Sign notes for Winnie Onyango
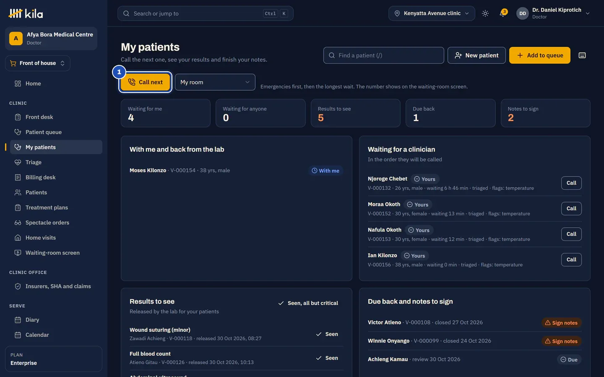Viewport: 604px width, 377px height. [x=561, y=341]
